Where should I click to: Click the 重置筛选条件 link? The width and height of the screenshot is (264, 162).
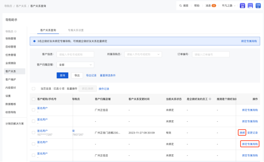(x=108, y=75)
